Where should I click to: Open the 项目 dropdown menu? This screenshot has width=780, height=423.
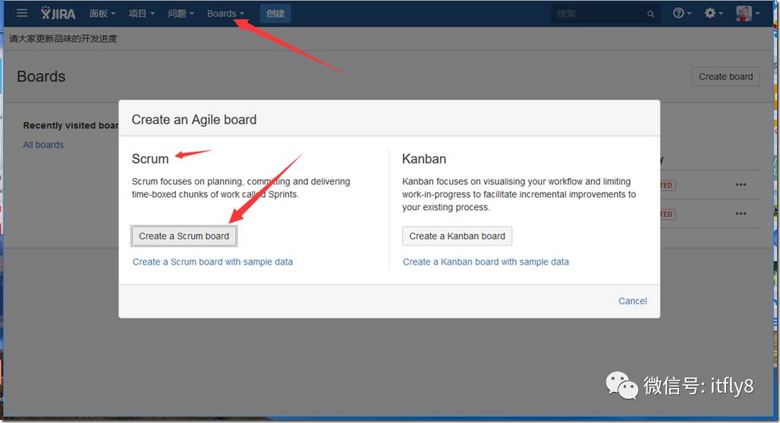pos(141,14)
